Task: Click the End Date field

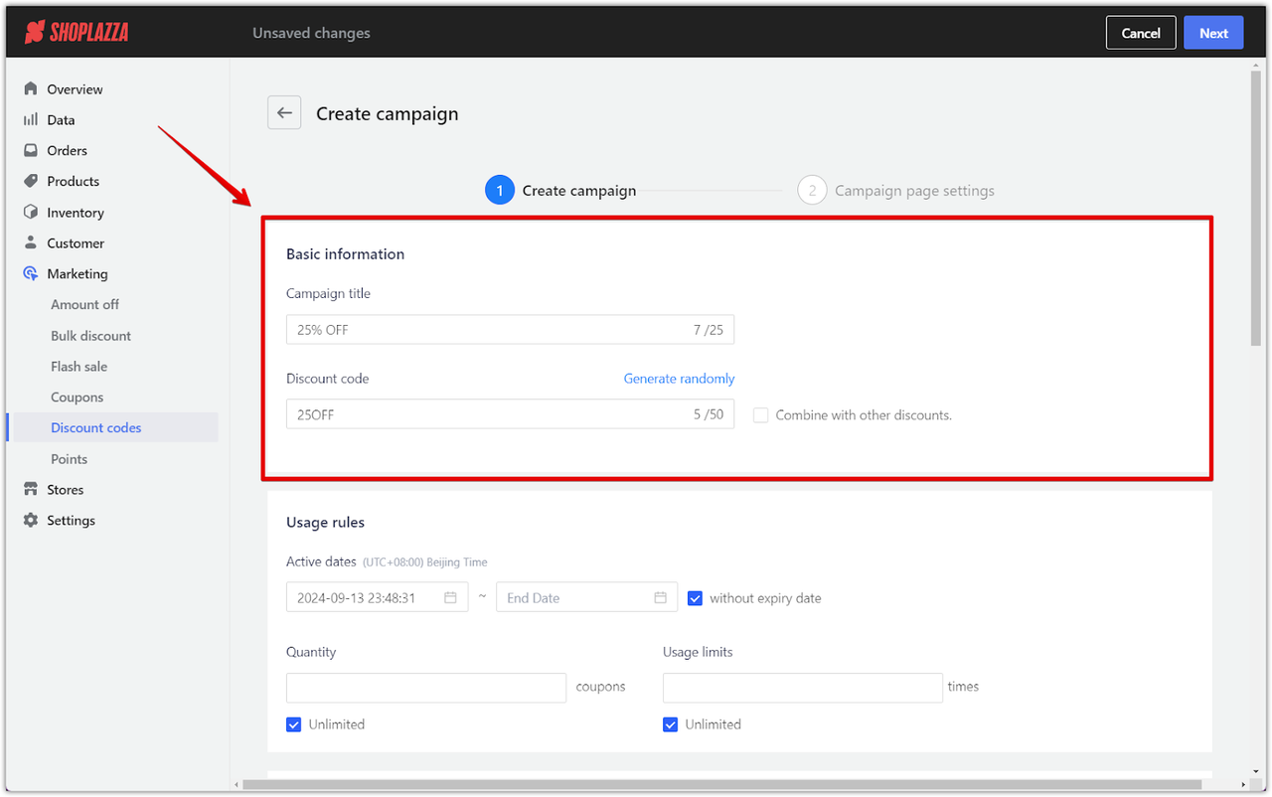Action: 586,597
